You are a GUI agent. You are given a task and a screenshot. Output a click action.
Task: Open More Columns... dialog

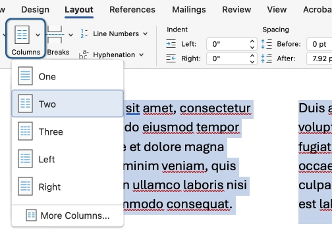tap(67, 215)
